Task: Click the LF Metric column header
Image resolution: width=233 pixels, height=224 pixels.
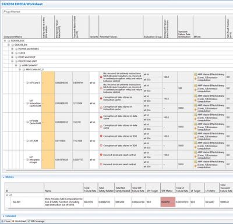Action: (x=212, y=187)
